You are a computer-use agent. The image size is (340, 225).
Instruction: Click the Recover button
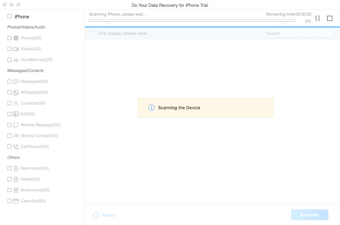[x=310, y=215]
